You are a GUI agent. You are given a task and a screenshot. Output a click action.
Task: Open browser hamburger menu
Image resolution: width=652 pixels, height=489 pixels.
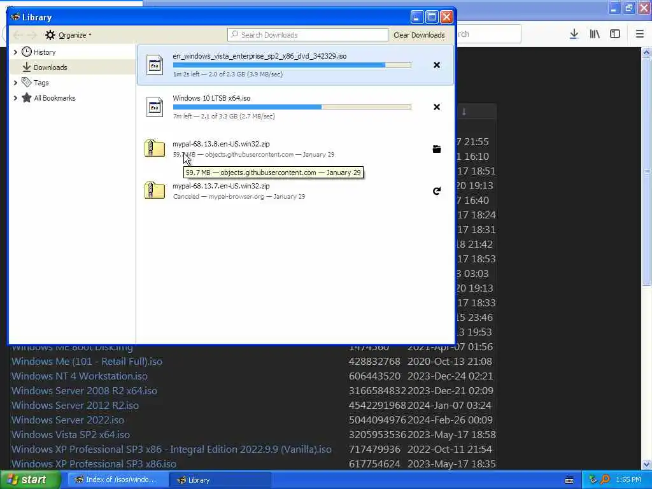639,34
